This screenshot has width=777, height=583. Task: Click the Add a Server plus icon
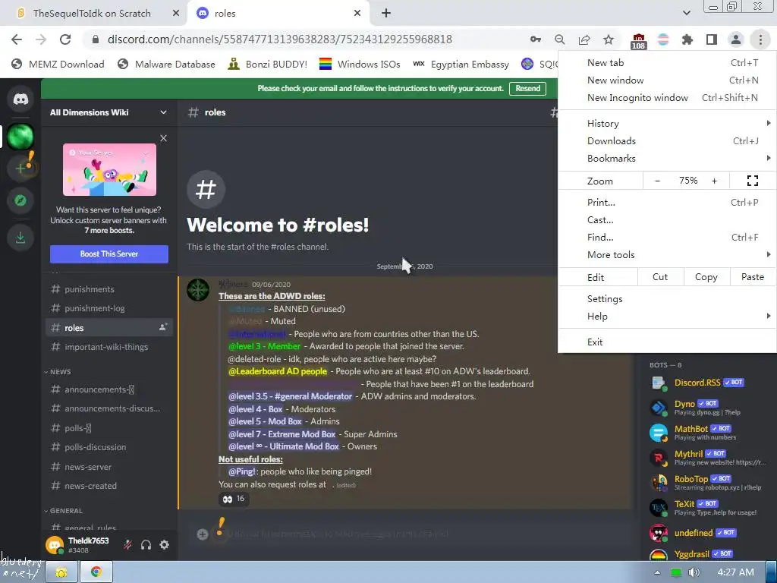coord(20,169)
